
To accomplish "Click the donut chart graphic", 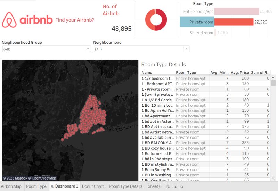I will (x=156, y=20).
